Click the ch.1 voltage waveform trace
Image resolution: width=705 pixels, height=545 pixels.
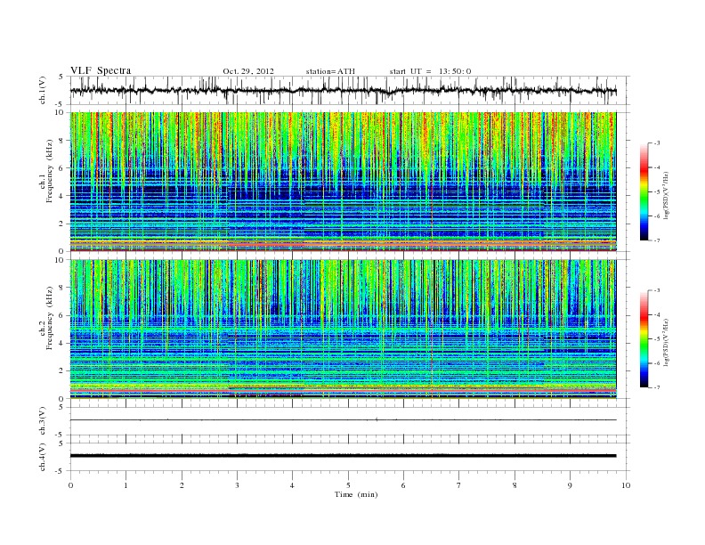pos(343,91)
